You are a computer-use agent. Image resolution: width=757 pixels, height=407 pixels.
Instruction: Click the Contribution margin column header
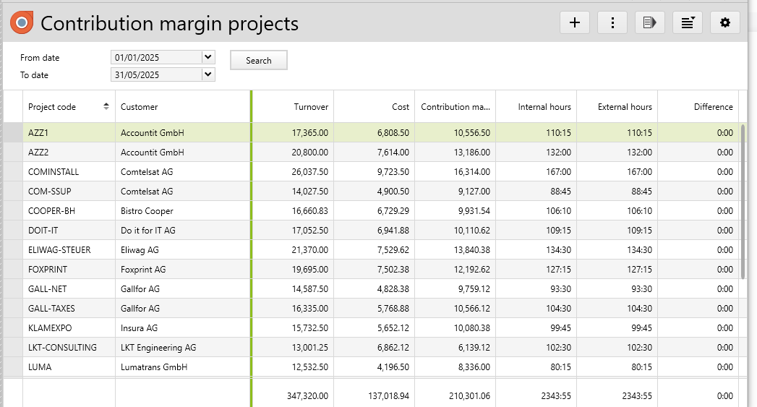tap(456, 106)
